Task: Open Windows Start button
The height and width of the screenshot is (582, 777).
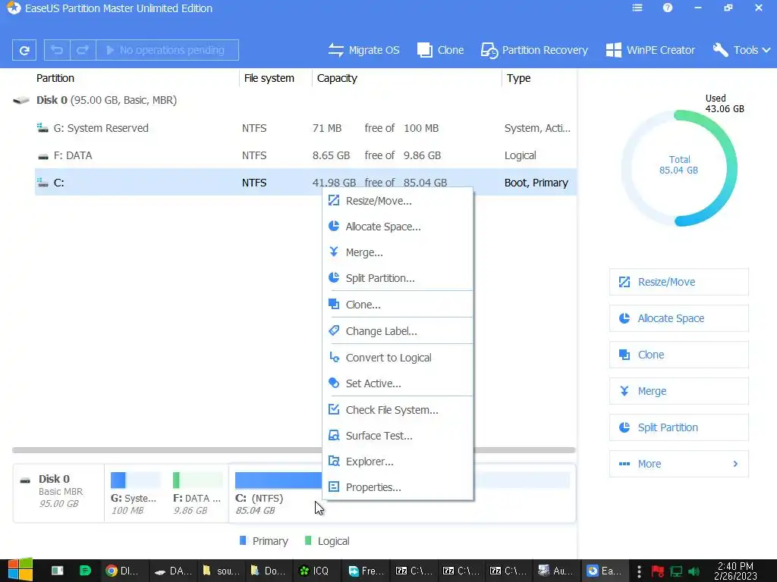Action: pyautogui.click(x=20, y=570)
